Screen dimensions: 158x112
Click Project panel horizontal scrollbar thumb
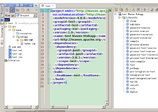click(x=22, y=107)
